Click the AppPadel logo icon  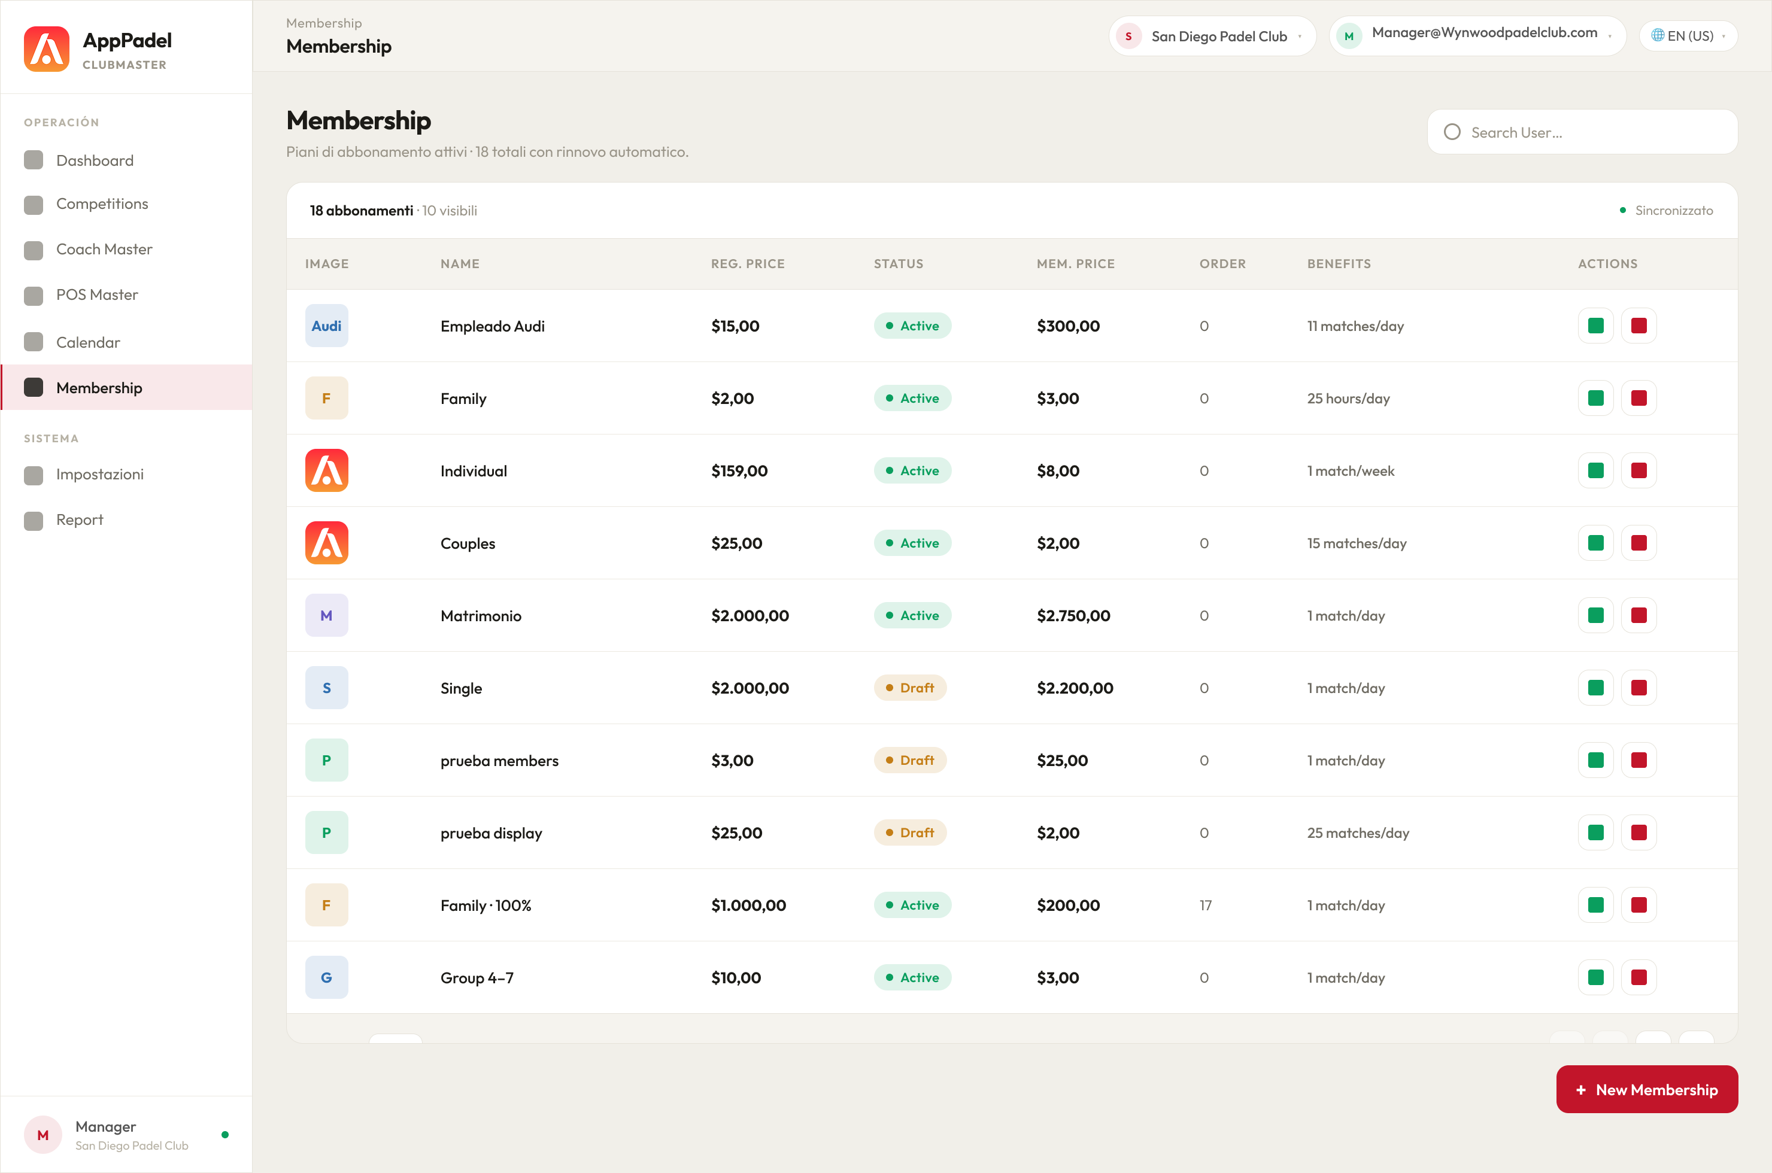[47, 49]
